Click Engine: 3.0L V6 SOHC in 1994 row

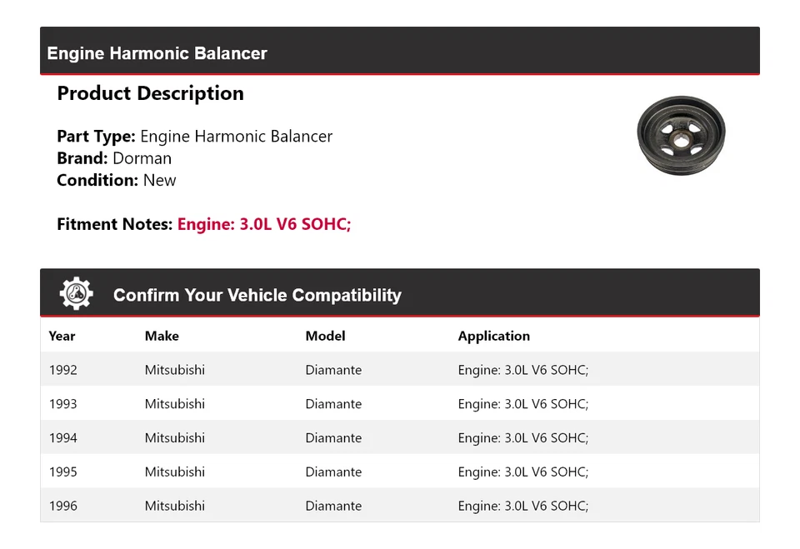click(523, 437)
